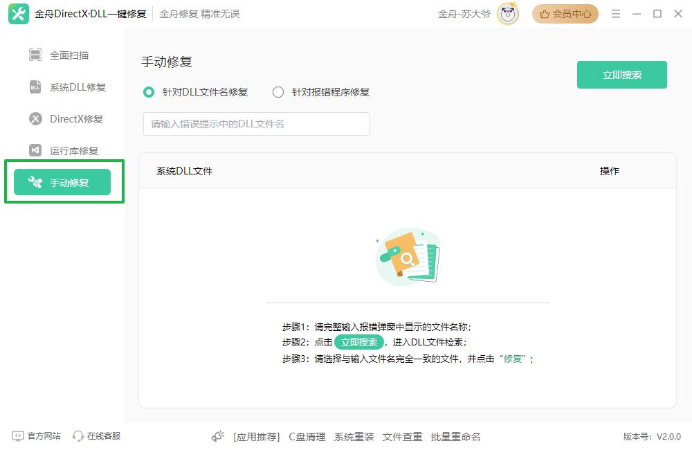Open the 手动修复 sidebar tab
Viewport: 692px width, 450px height.
(x=62, y=183)
